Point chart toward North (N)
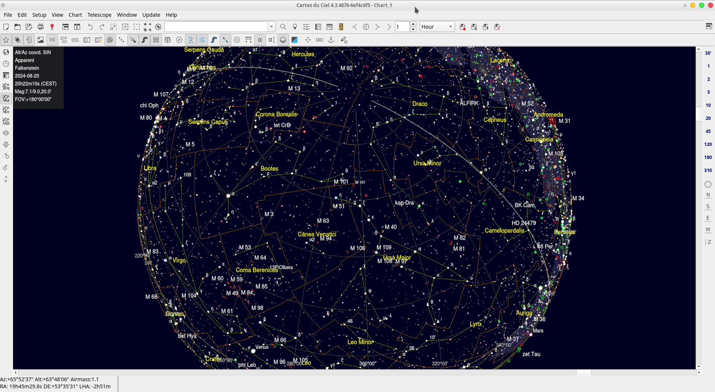 pyautogui.click(x=708, y=195)
